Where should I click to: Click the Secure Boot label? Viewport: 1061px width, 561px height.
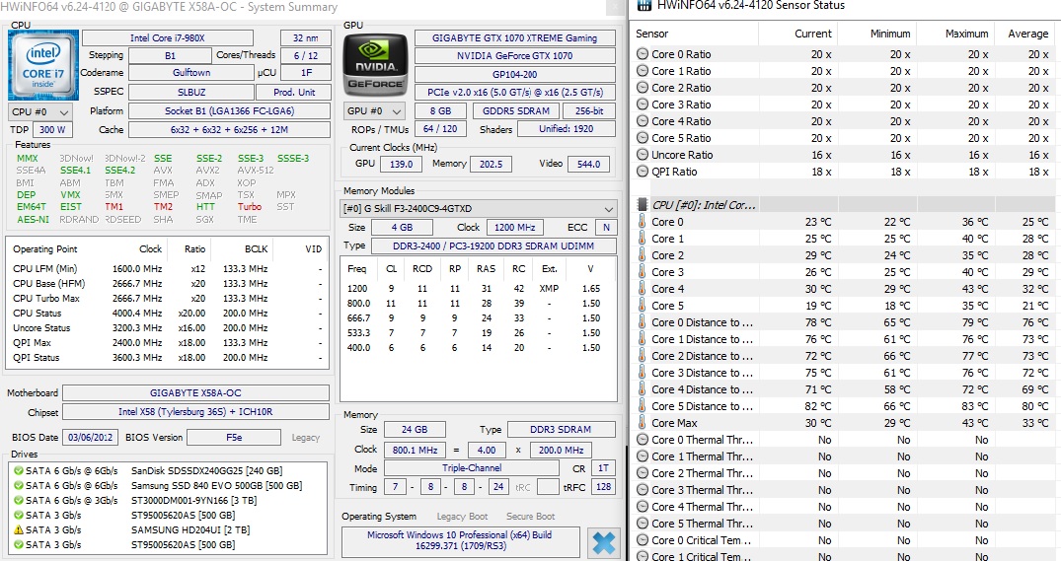tap(531, 517)
